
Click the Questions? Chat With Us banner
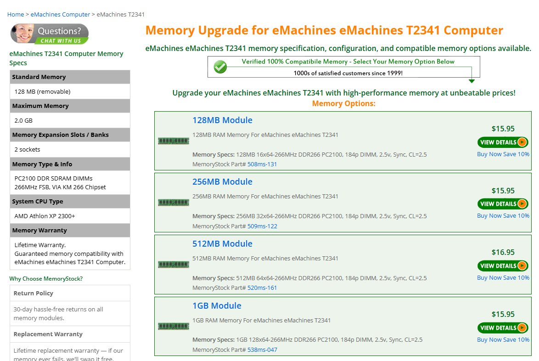[50, 34]
